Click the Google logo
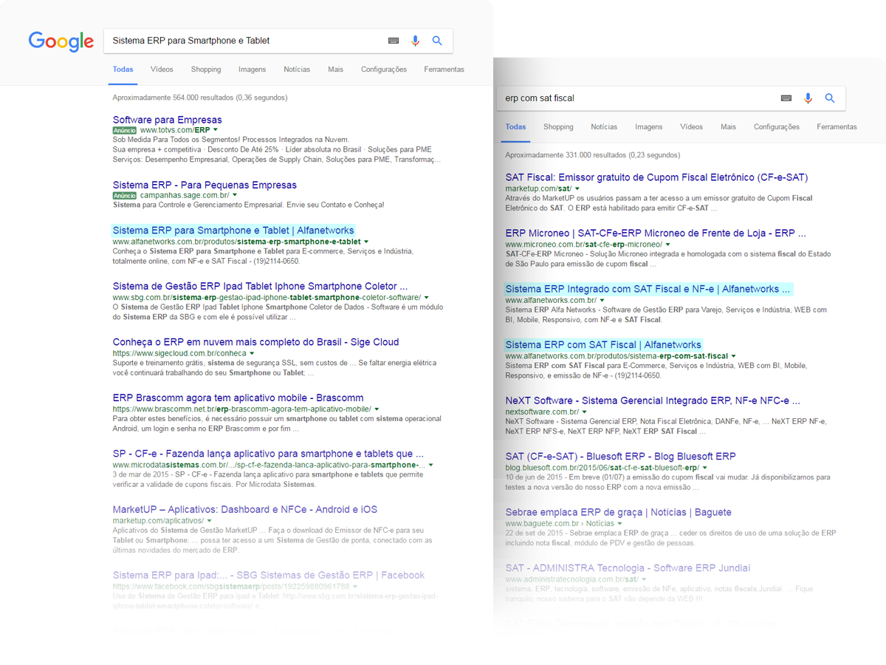The image size is (886, 665). (61, 41)
